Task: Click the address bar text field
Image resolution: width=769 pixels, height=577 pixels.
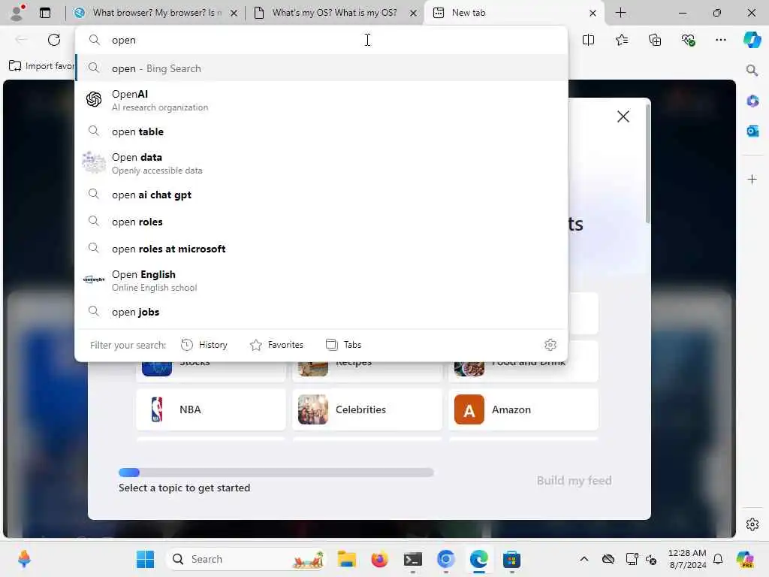Action: pyautogui.click(x=321, y=40)
